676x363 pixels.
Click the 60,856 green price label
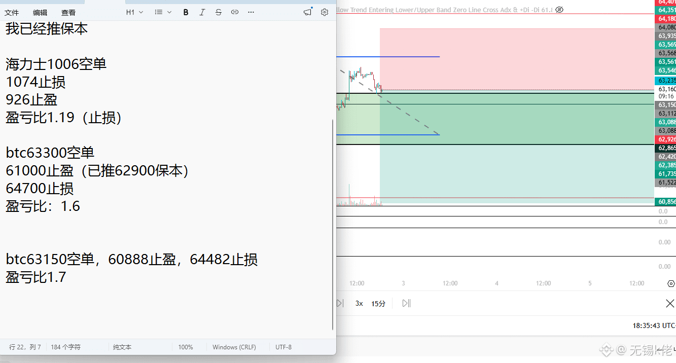(x=665, y=202)
